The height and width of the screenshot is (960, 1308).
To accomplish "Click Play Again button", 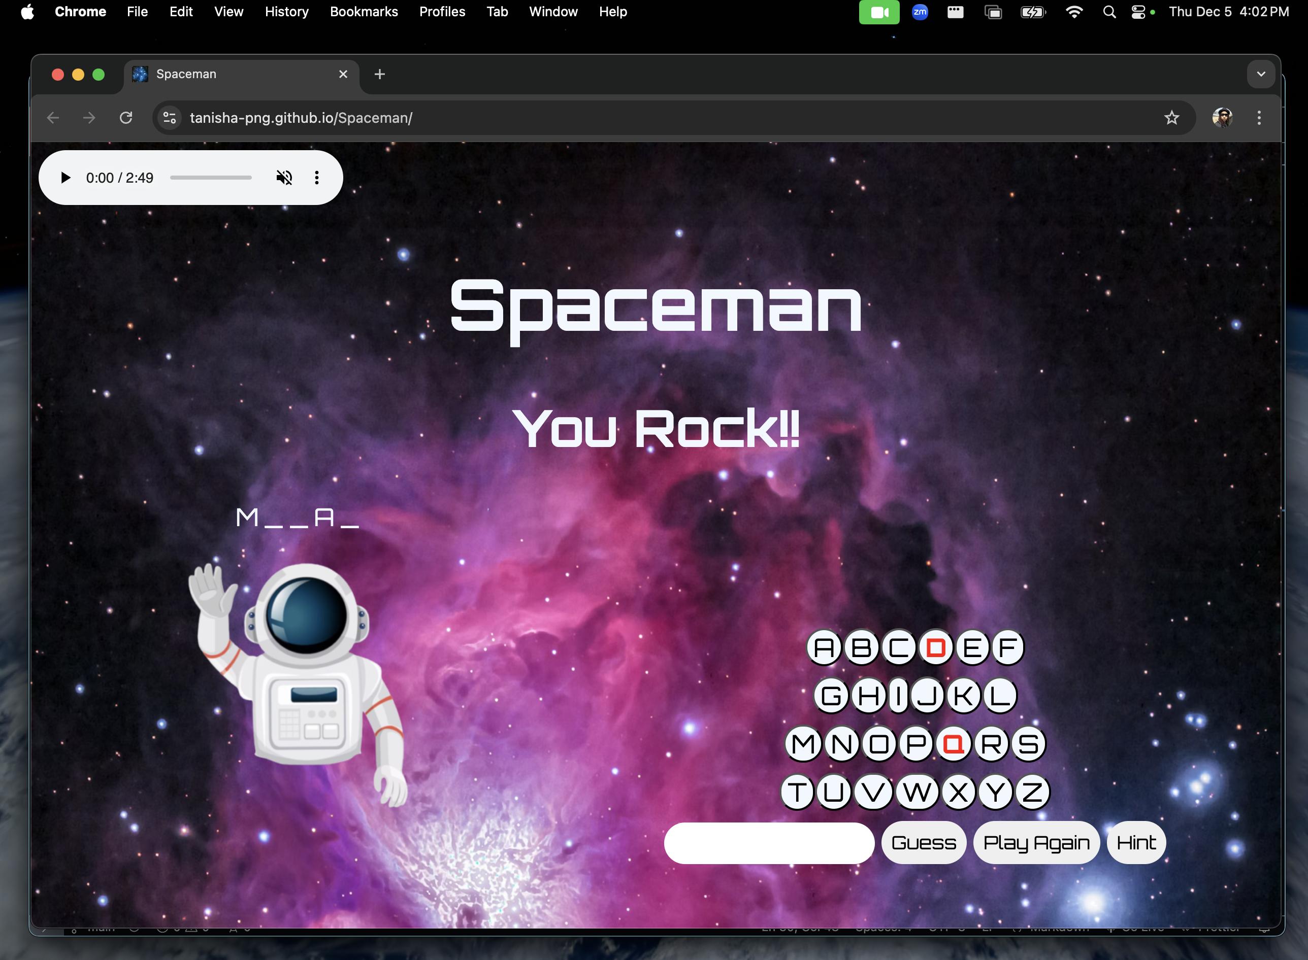I will pyautogui.click(x=1036, y=843).
